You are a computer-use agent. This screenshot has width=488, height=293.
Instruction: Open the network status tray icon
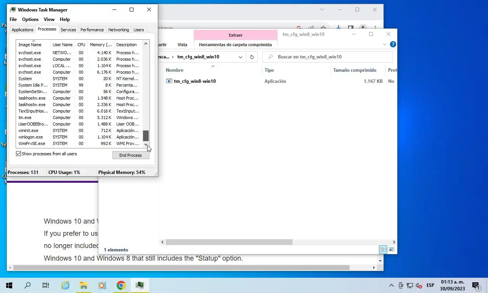coord(410,285)
